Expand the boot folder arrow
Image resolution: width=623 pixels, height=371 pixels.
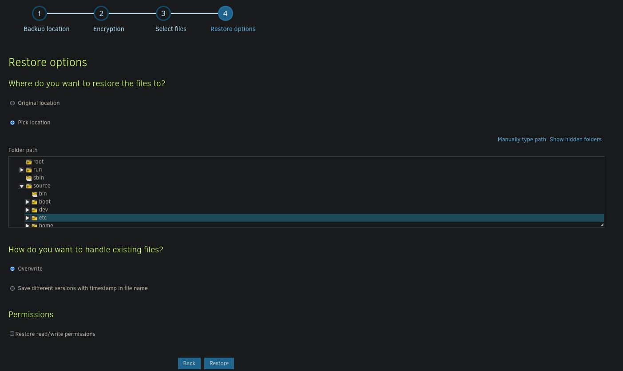28,202
